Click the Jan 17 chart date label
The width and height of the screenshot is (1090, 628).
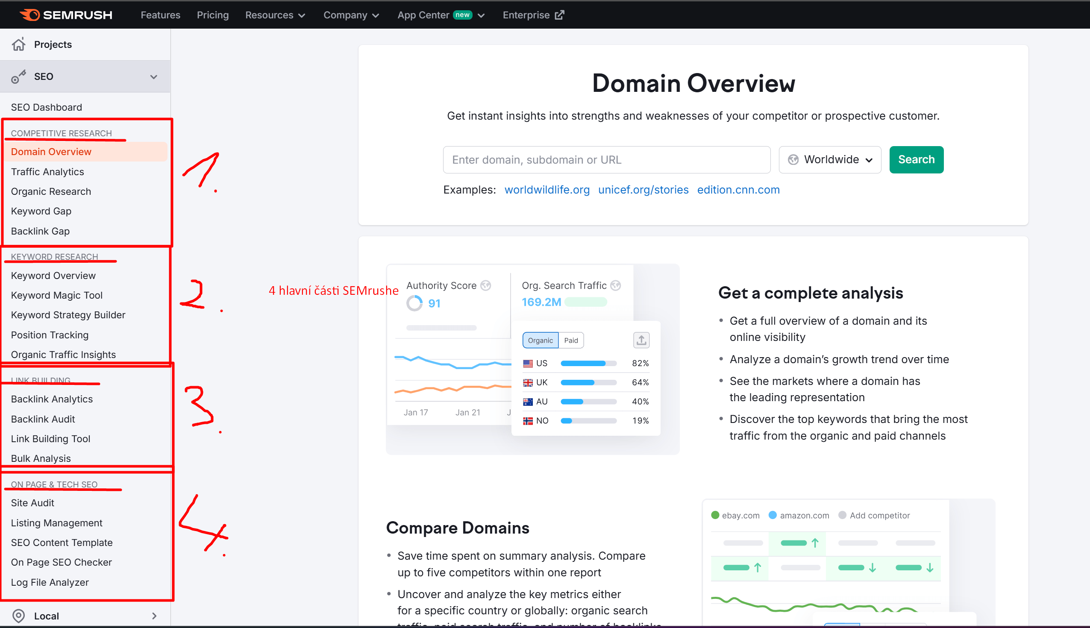click(x=415, y=413)
